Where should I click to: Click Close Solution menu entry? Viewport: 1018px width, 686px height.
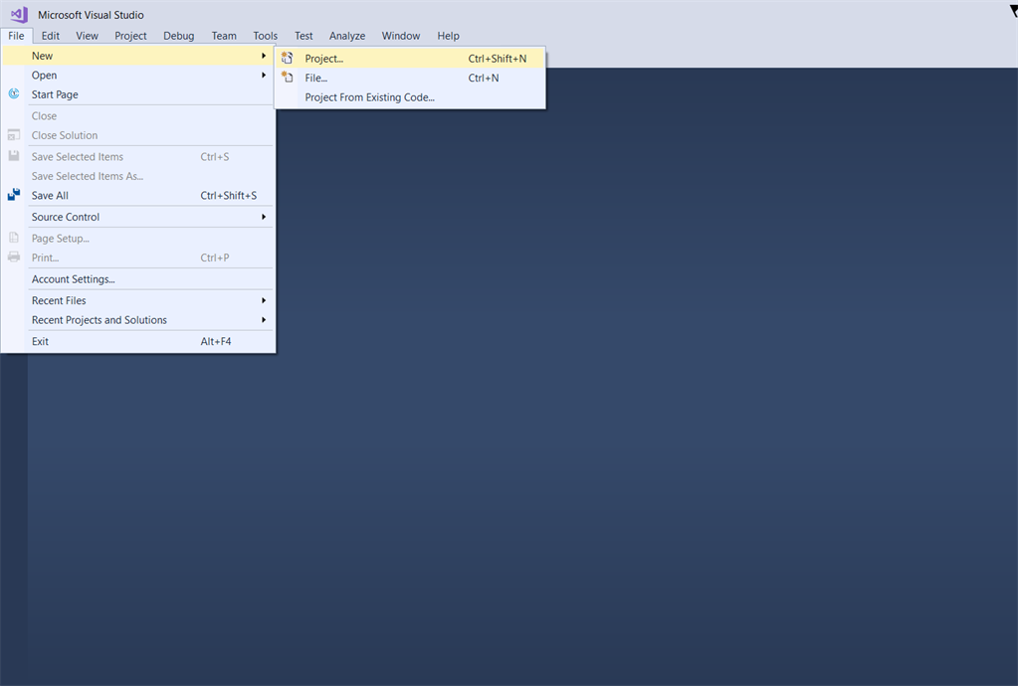pyautogui.click(x=137, y=135)
